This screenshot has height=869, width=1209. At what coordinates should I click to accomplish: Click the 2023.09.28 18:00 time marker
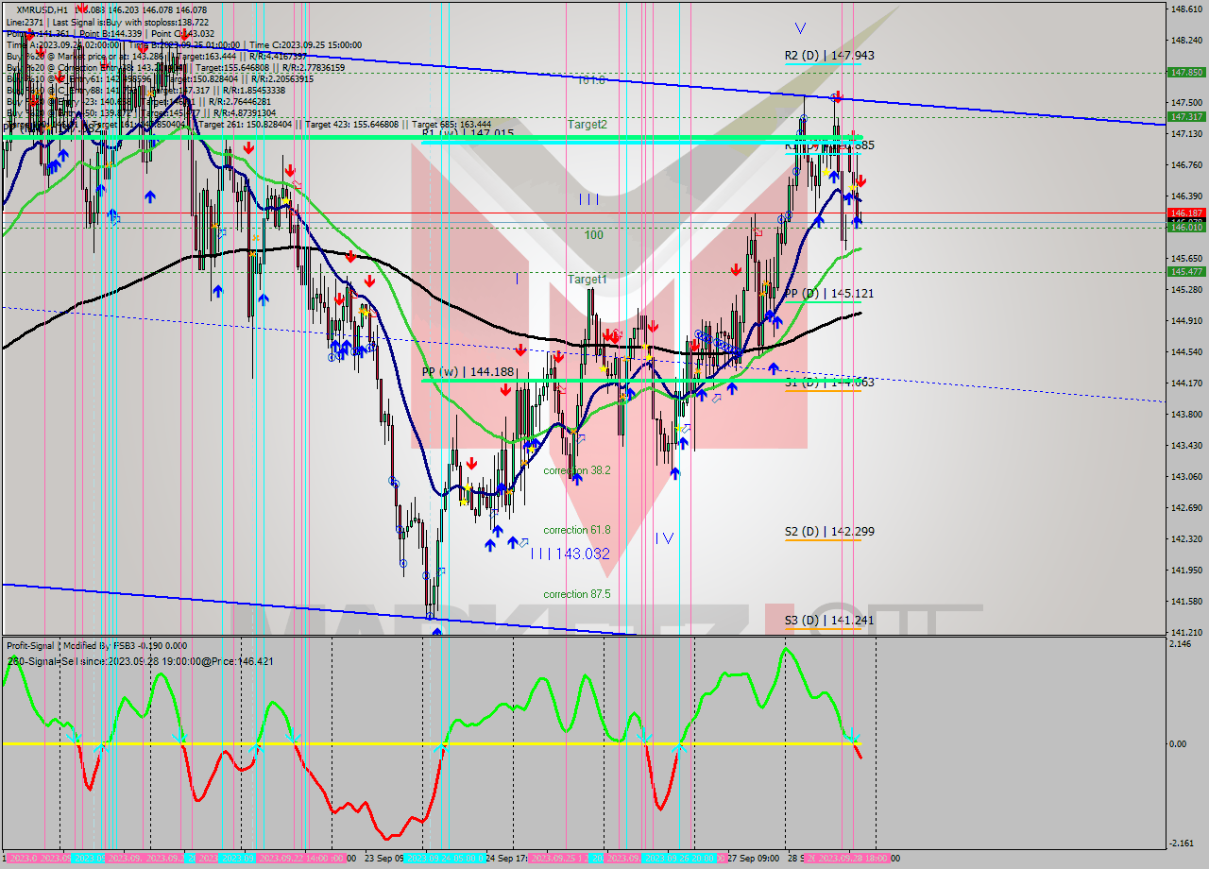click(855, 859)
